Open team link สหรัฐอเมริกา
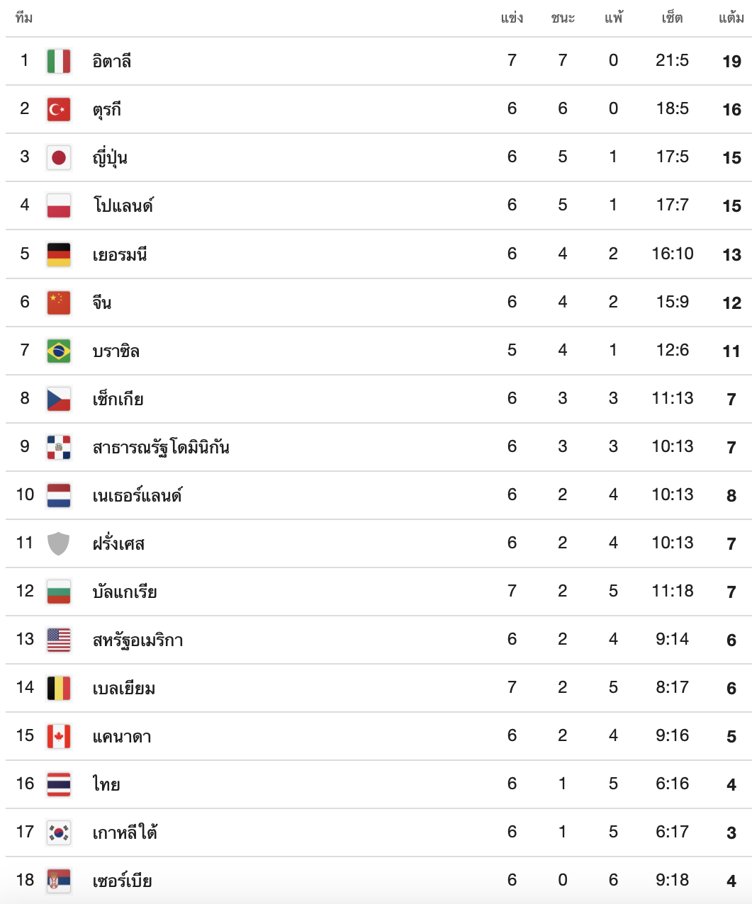The height and width of the screenshot is (904, 752). click(138, 640)
